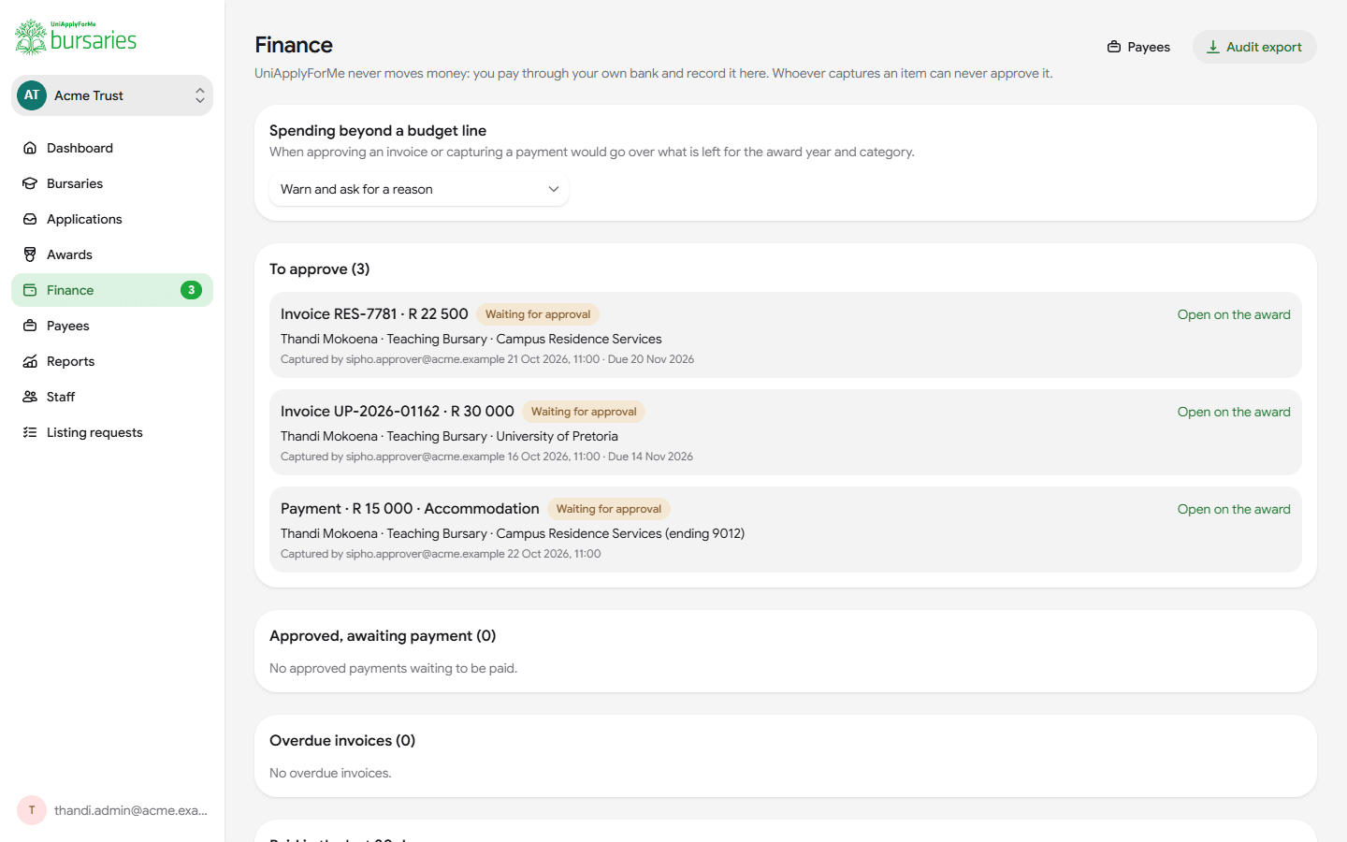Click the Waiting for approval tag on UP-2026-01162

[x=584, y=412]
